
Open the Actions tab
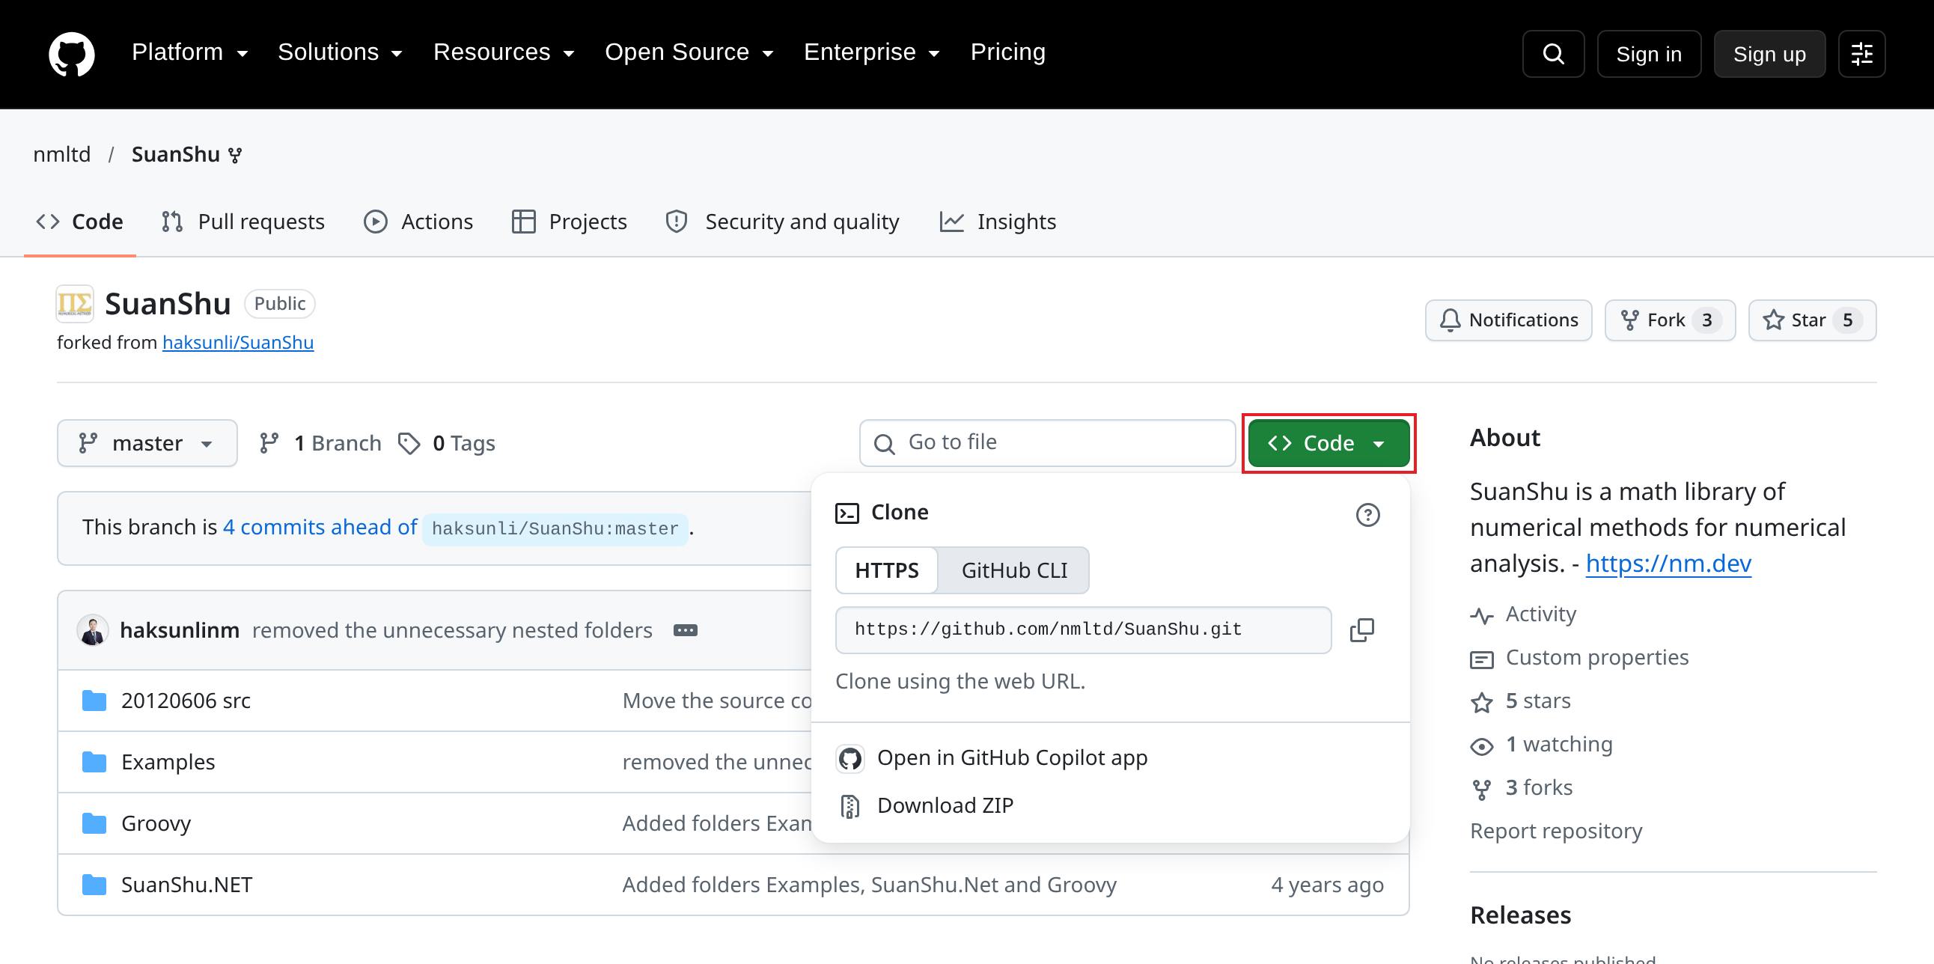click(x=418, y=222)
